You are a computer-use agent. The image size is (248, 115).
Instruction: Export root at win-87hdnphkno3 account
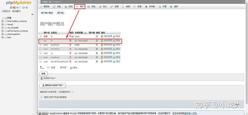[x=117, y=61]
